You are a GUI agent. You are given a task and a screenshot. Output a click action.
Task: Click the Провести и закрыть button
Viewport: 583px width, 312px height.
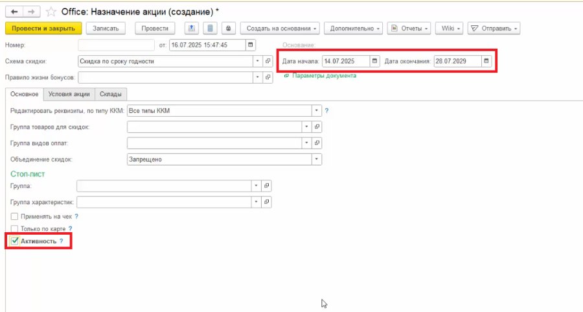click(x=43, y=29)
